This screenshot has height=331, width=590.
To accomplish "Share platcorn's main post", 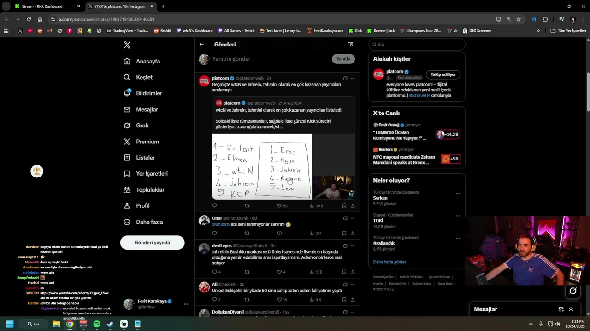I will (x=353, y=206).
